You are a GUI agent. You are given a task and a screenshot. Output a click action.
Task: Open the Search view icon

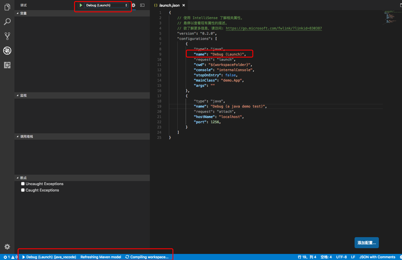pyautogui.click(x=7, y=22)
